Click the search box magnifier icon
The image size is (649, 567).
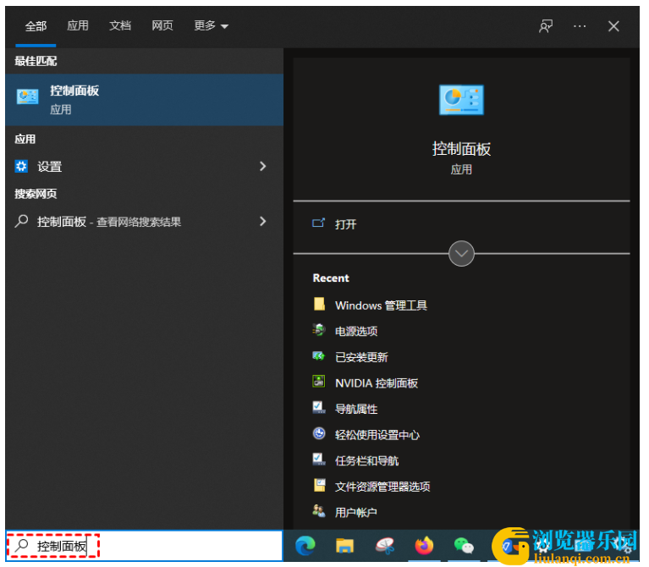[x=21, y=546]
